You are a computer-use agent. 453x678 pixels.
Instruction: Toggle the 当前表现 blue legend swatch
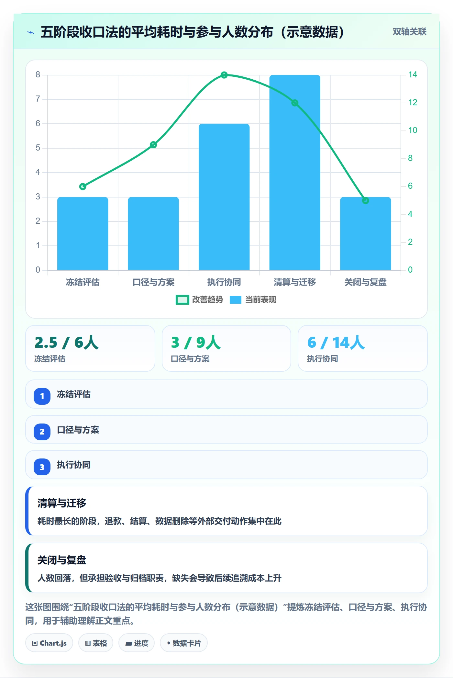[236, 300]
